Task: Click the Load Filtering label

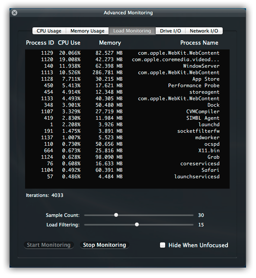Action: click(63, 225)
